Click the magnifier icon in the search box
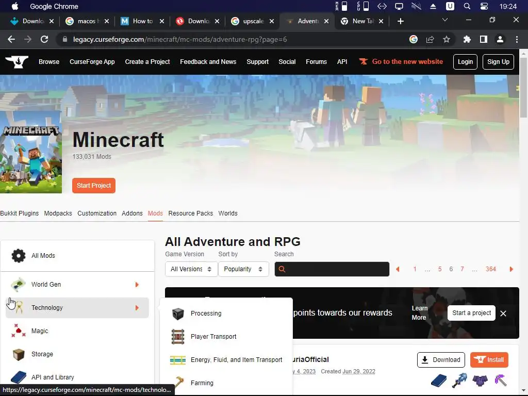Image resolution: width=528 pixels, height=396 pixels. [x=282, y=269]
